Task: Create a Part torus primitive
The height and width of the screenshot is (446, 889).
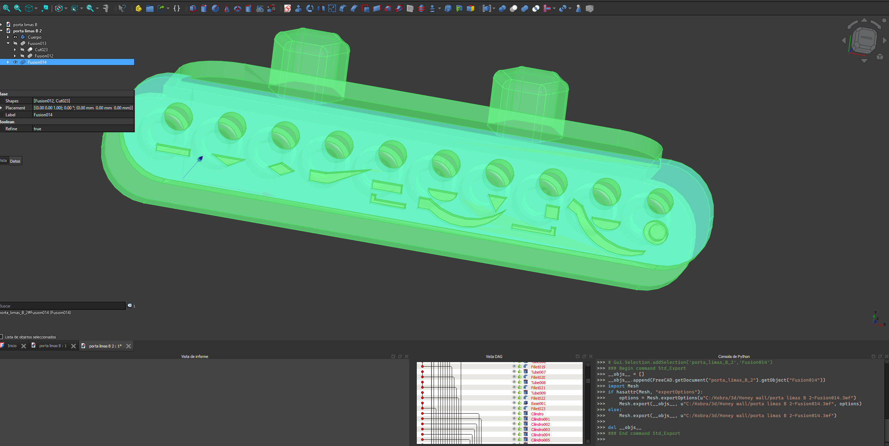Action: tap(238, 8)
